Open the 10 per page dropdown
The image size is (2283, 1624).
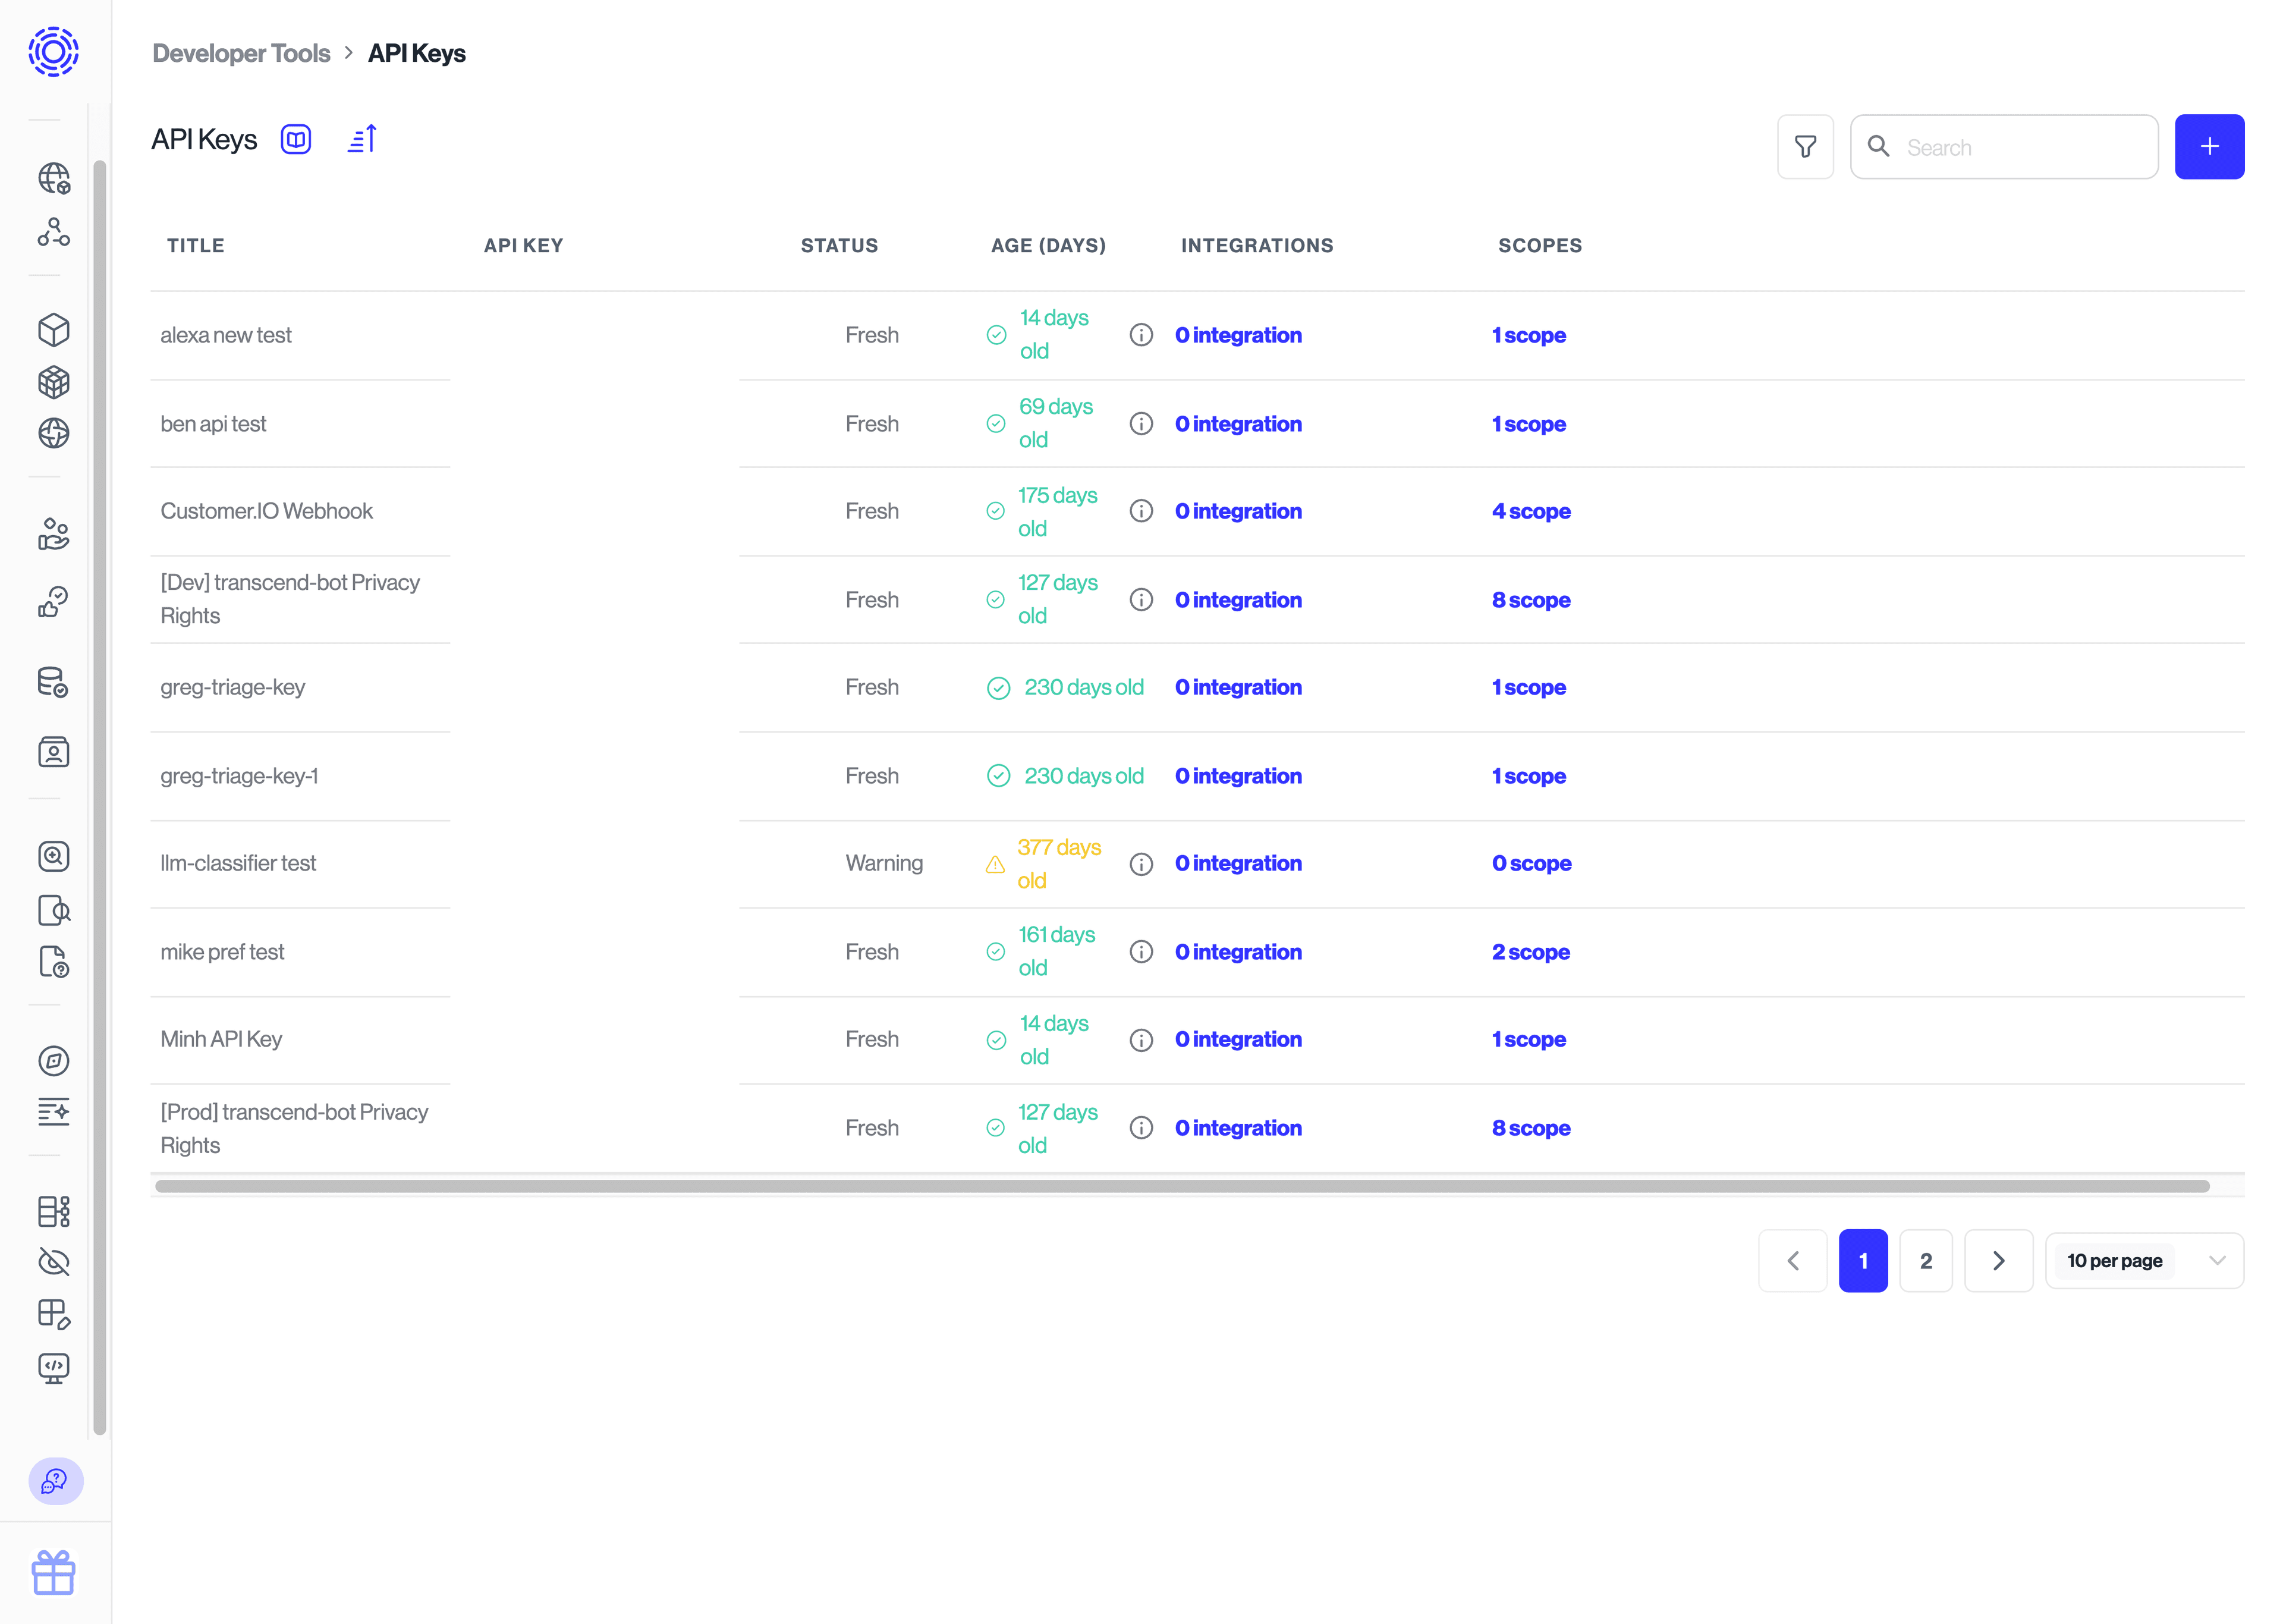[2143, 1261]
